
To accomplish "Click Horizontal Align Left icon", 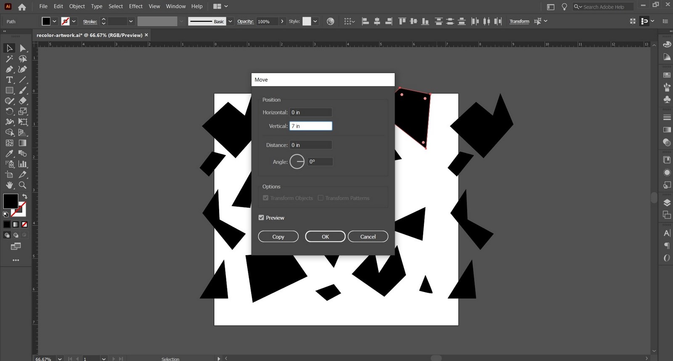I will 365,21.
